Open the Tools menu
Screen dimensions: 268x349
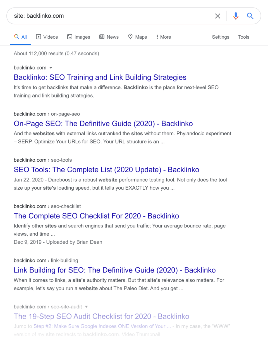[x=243, y=37]
